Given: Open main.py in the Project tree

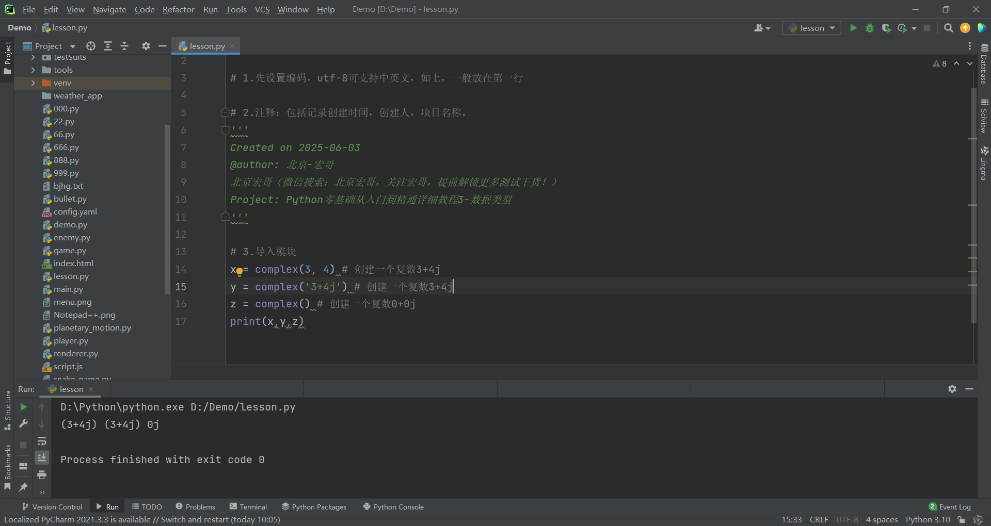Looking at the screenshot, I should (68, 289).
